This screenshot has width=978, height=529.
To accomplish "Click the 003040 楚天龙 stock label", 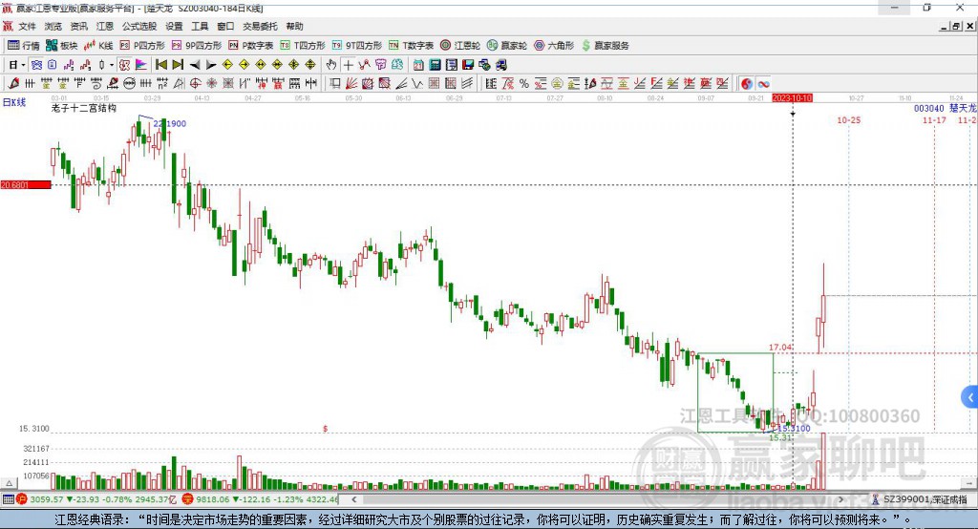I will [x=945, y=108].
